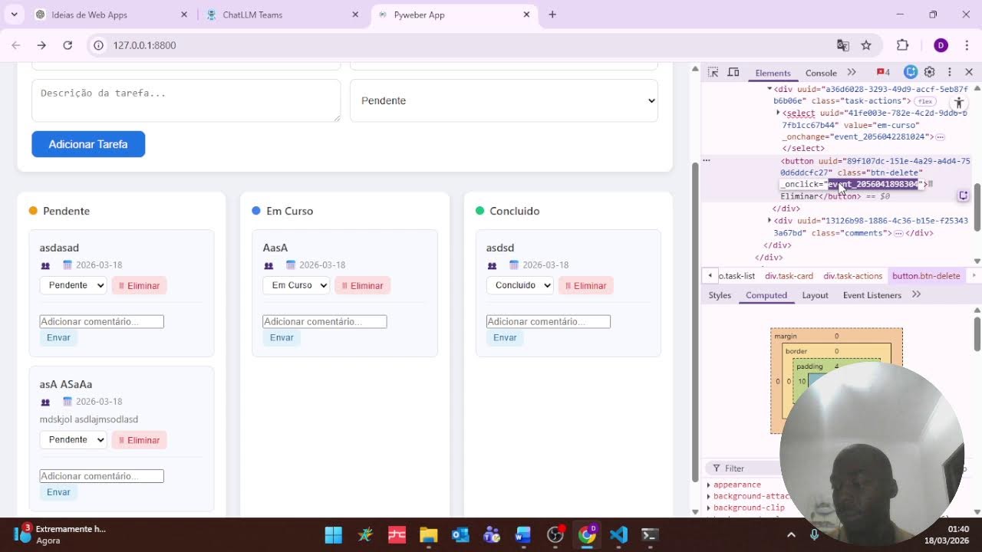The height and width of the screenshot is (552, 982).
Task: Switch to the Styles tab
Action: (x=720, y=295)
